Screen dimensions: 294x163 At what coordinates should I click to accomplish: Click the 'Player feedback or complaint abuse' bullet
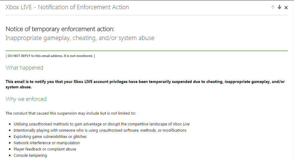pyautogui.click(x=45, y=149)
